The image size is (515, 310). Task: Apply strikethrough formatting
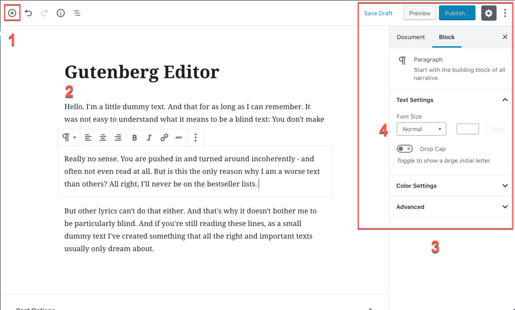[179, 138]
